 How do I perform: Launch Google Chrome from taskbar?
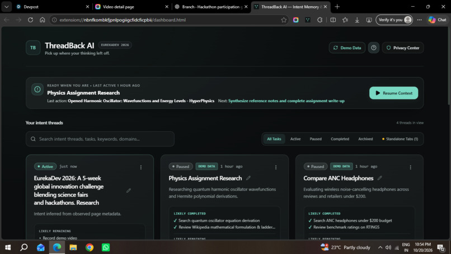pyautogui.click(x=90, y=247)
